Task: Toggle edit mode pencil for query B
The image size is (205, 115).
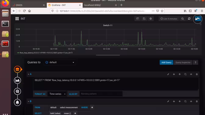Action: tap(168, 101)
